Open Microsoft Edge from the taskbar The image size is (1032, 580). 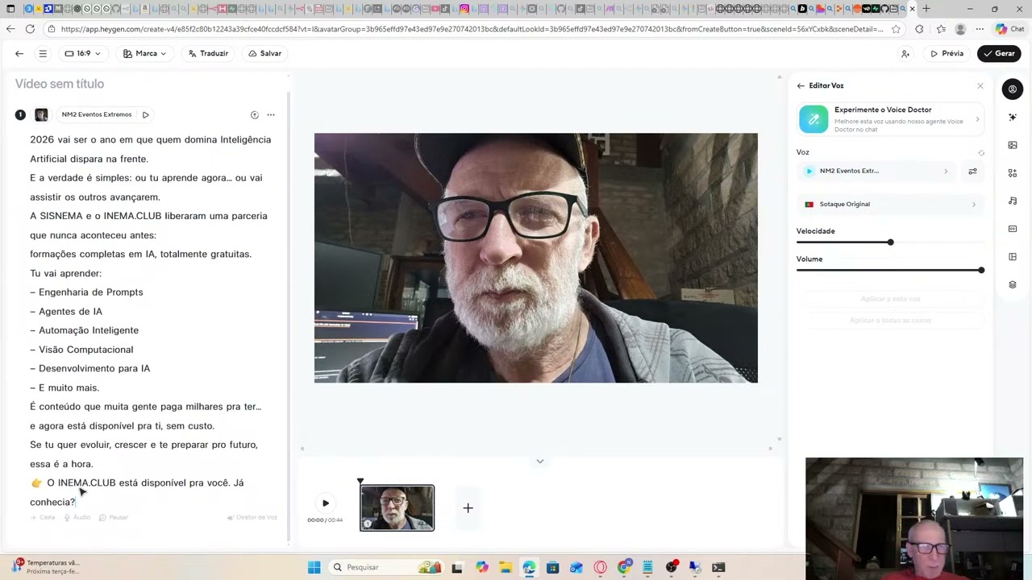click(x=529, y=567)
